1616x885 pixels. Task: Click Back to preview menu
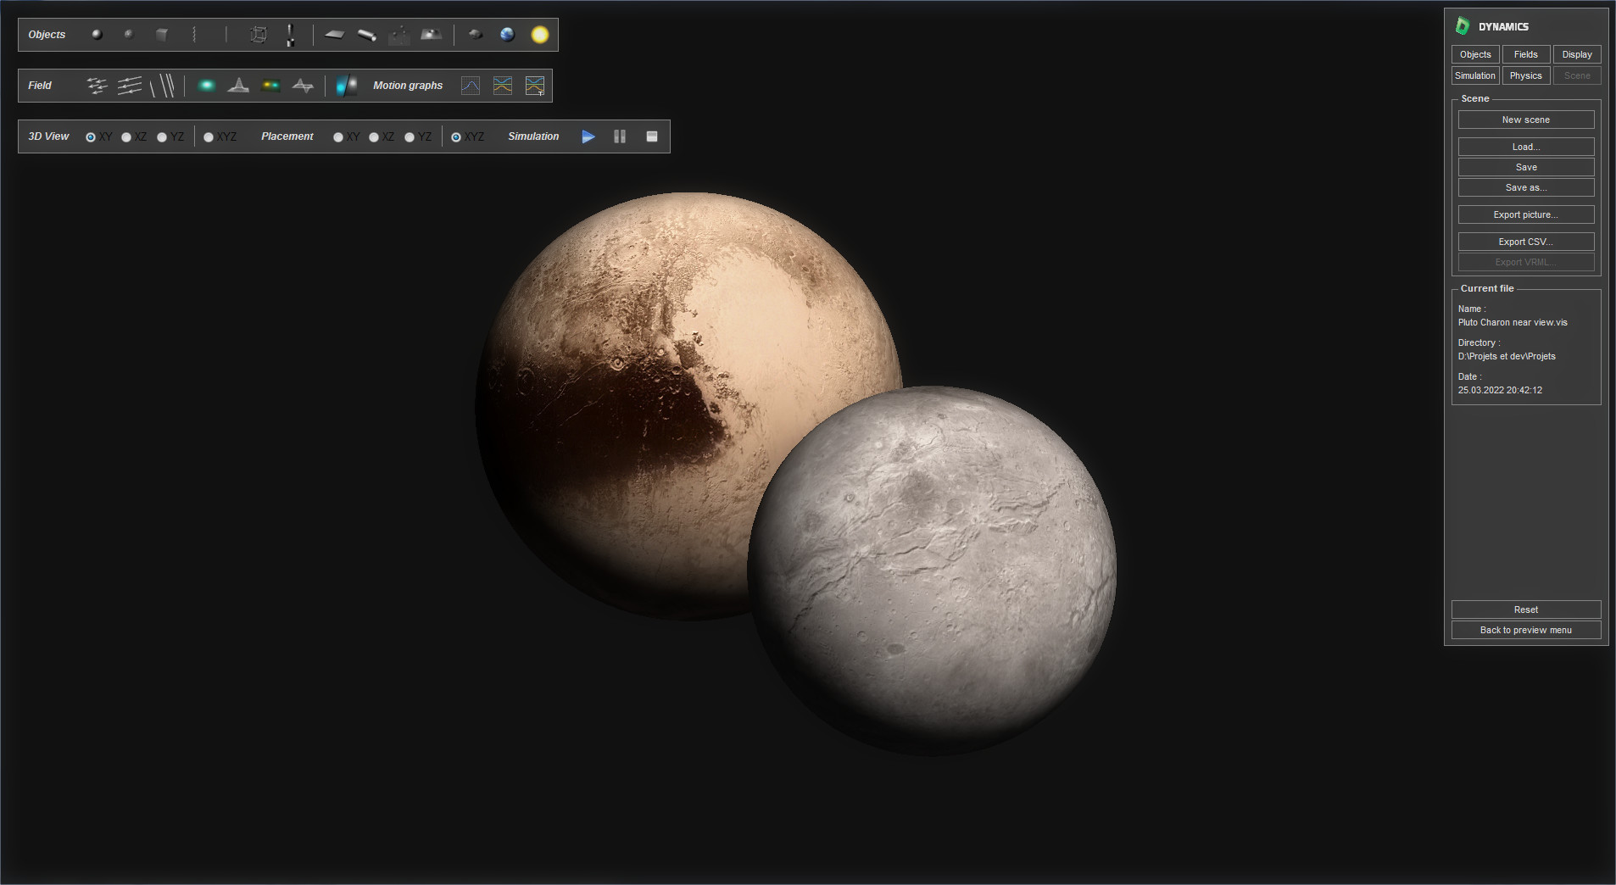tap(1525, 630)
